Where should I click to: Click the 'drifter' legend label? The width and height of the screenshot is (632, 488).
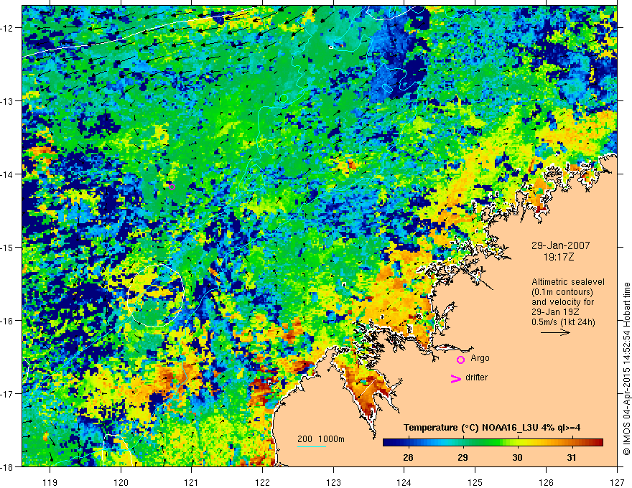click(476, 377)
